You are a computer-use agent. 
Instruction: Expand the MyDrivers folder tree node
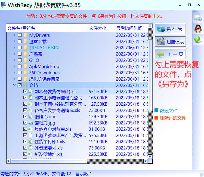[x=14, y=35]
